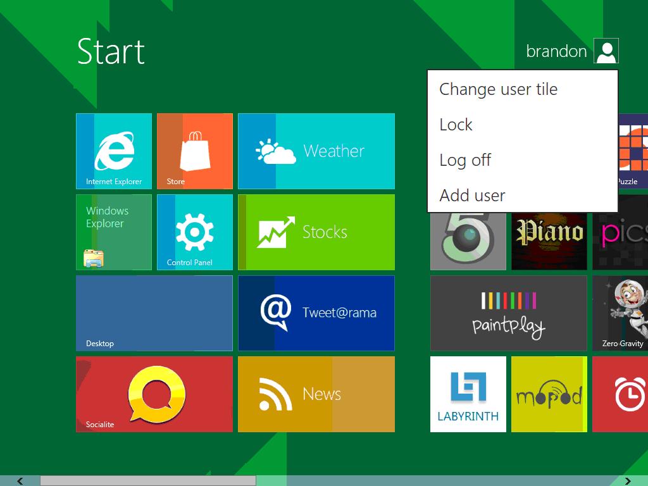Viewport: 648px width, 486px height.
Task: Start the mopod music app
Action: 549,394
